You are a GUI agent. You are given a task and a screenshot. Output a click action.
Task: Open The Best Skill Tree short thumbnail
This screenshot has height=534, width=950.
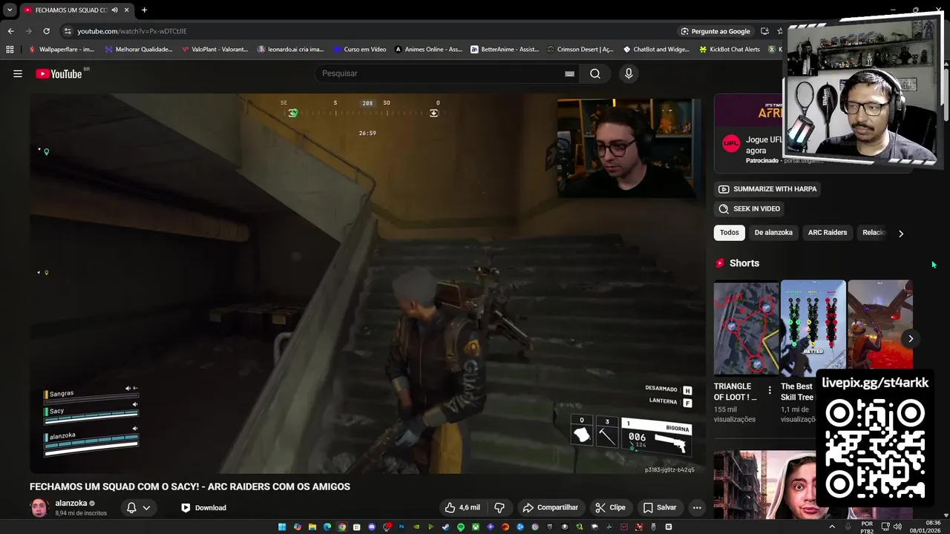[813, 327]
